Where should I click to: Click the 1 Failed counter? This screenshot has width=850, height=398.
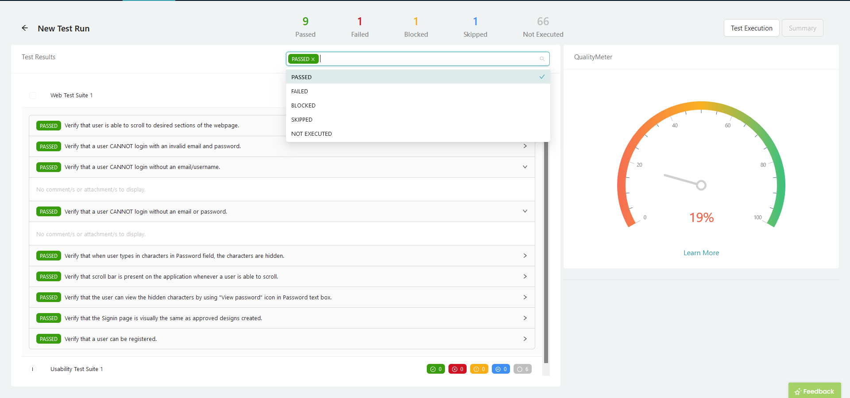360,27
